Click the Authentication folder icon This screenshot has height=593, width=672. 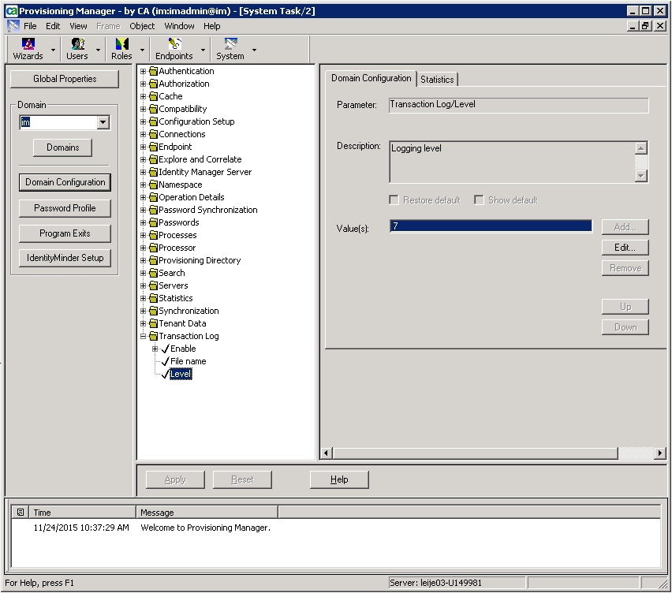click(153, 72)
